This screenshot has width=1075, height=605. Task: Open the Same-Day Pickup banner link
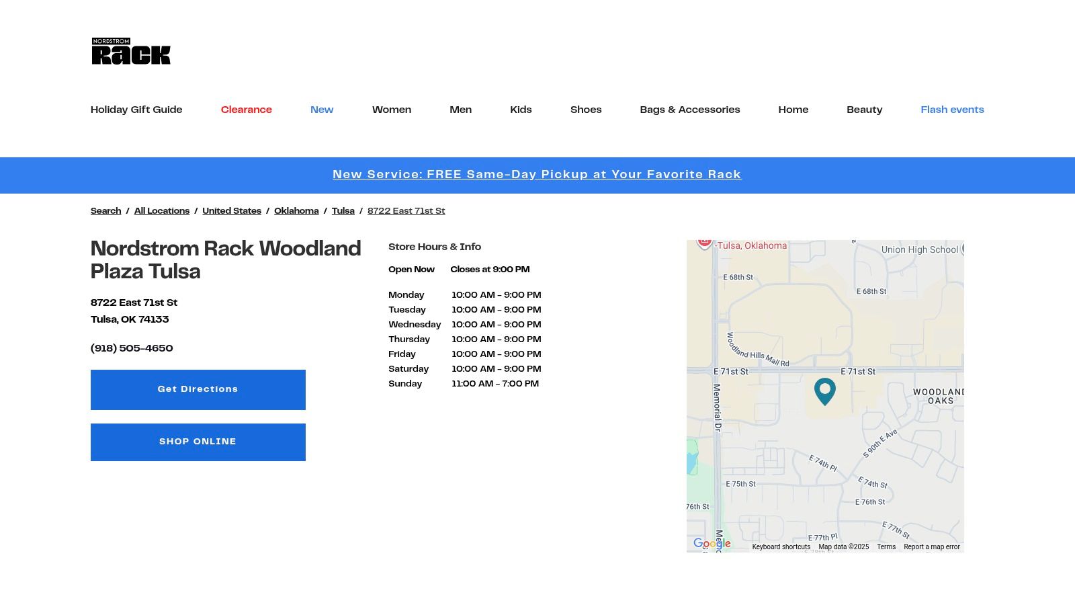click(x=537, y=174)
